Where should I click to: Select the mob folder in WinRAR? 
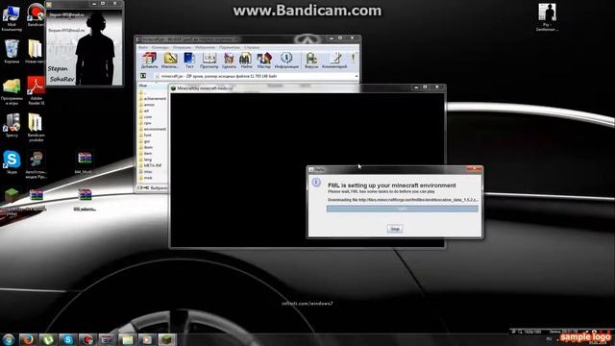[146, 178]
